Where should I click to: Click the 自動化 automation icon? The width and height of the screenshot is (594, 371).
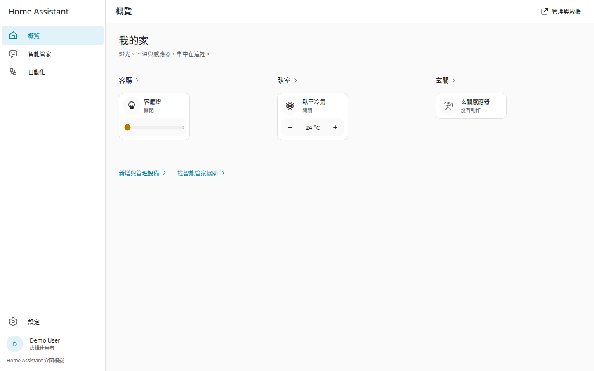13,72
